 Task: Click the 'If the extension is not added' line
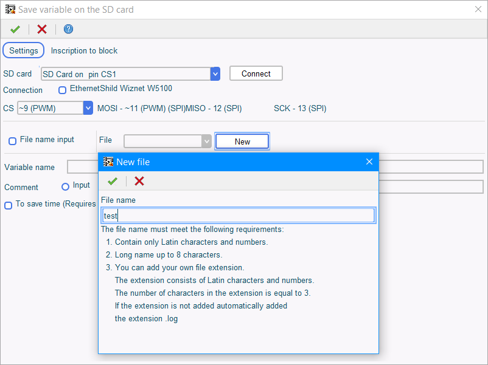tap(201, 305)
